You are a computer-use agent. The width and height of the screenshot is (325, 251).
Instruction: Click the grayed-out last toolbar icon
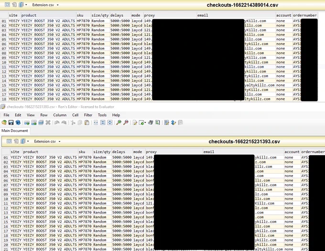click(181, 122)
